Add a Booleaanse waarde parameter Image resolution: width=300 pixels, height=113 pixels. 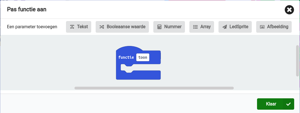pos(122,27)
